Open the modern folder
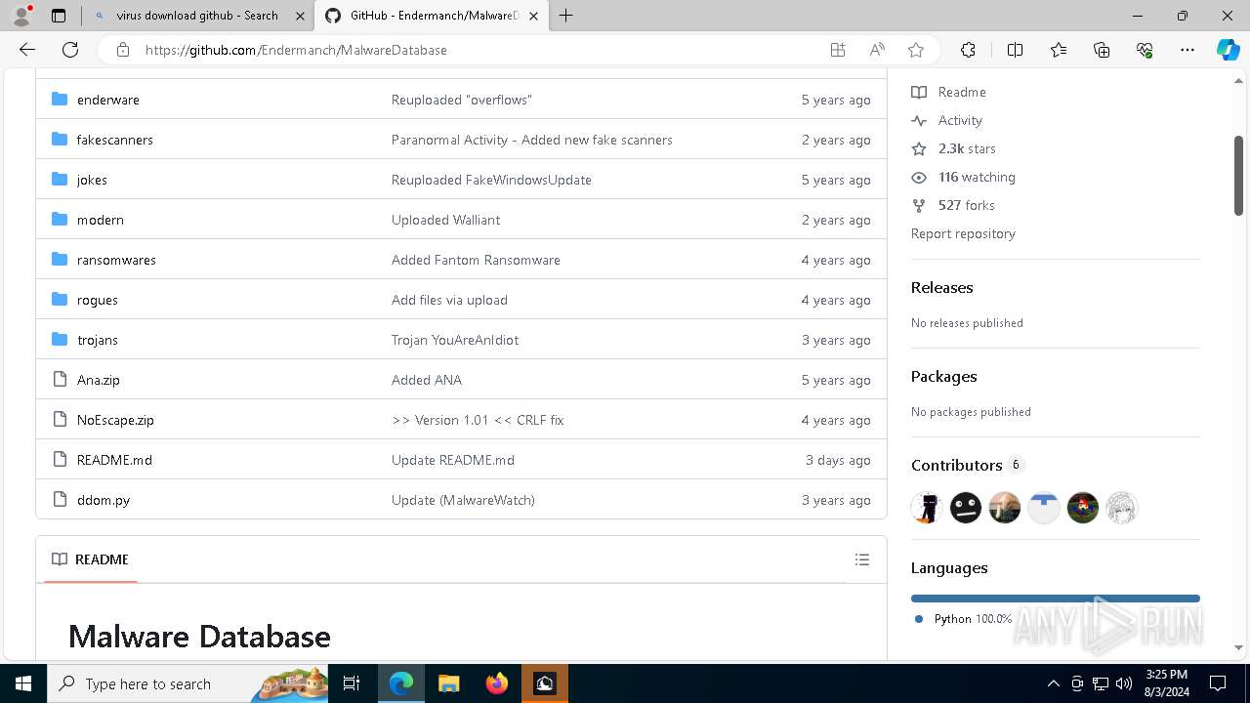Screen dimensions: 1250x703 [x=100, y=220]
